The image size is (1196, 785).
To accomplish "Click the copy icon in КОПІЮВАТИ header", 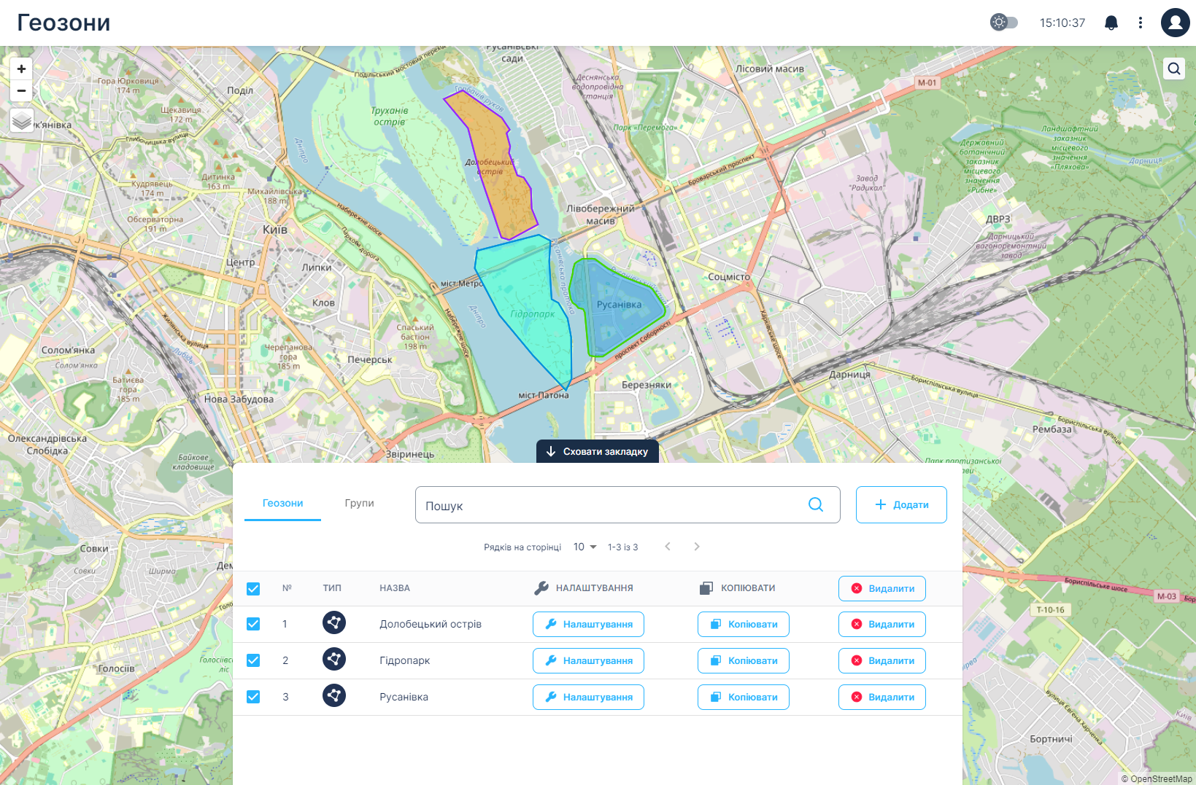I will click(706, 587).
